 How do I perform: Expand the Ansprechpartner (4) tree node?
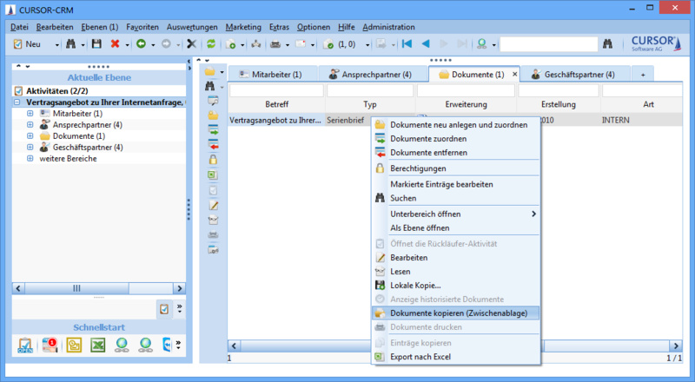(x=30, y=125)
